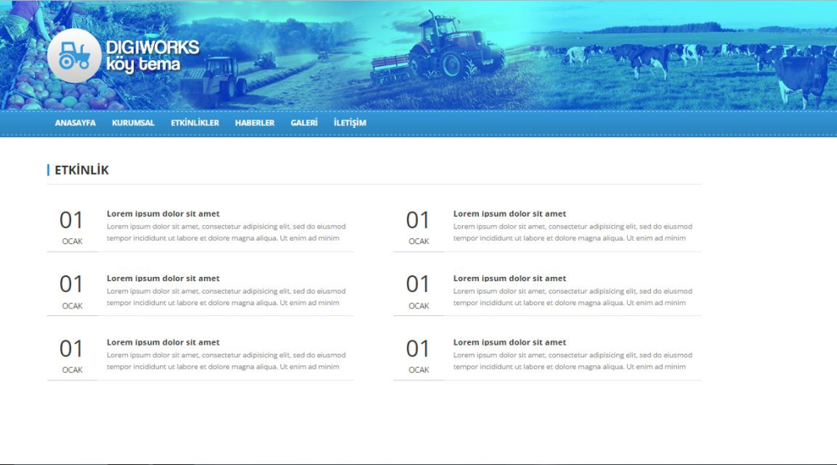Go to ETKİNLİKLER in navigation
Screen dimensions: 837x465
pyautogui.click(x=195, y=123)
